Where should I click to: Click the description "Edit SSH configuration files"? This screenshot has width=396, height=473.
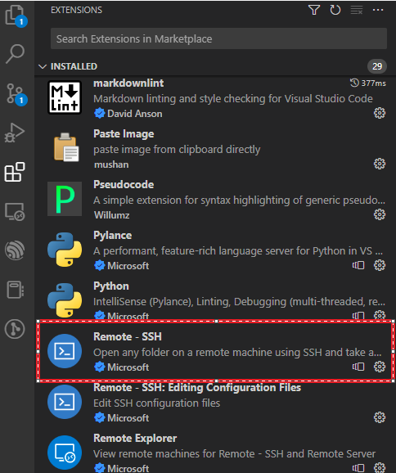156,403
